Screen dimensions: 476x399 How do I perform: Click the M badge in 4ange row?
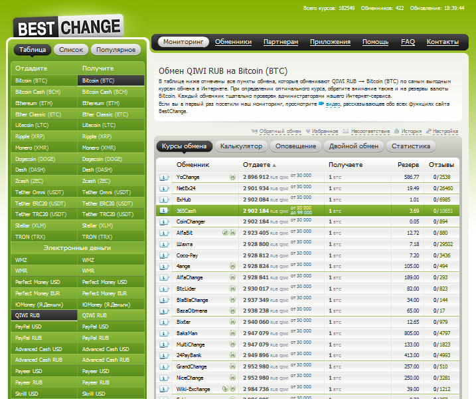[232, 266]
